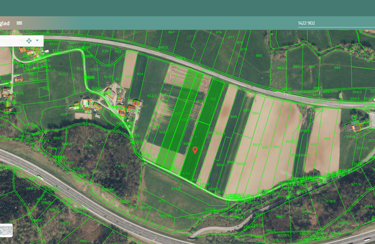Image resolution: width=375 pixels, height=244 pixels.
Task: Click the move/pan arrows icon
Action: point(29,41)
